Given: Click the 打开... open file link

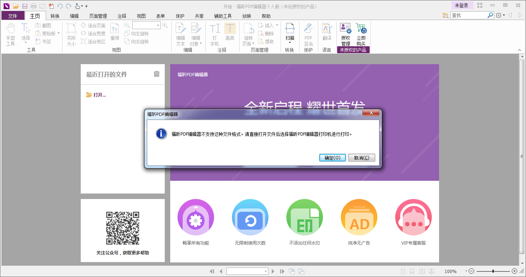Looking at the screenshot, I should (96, 95).
